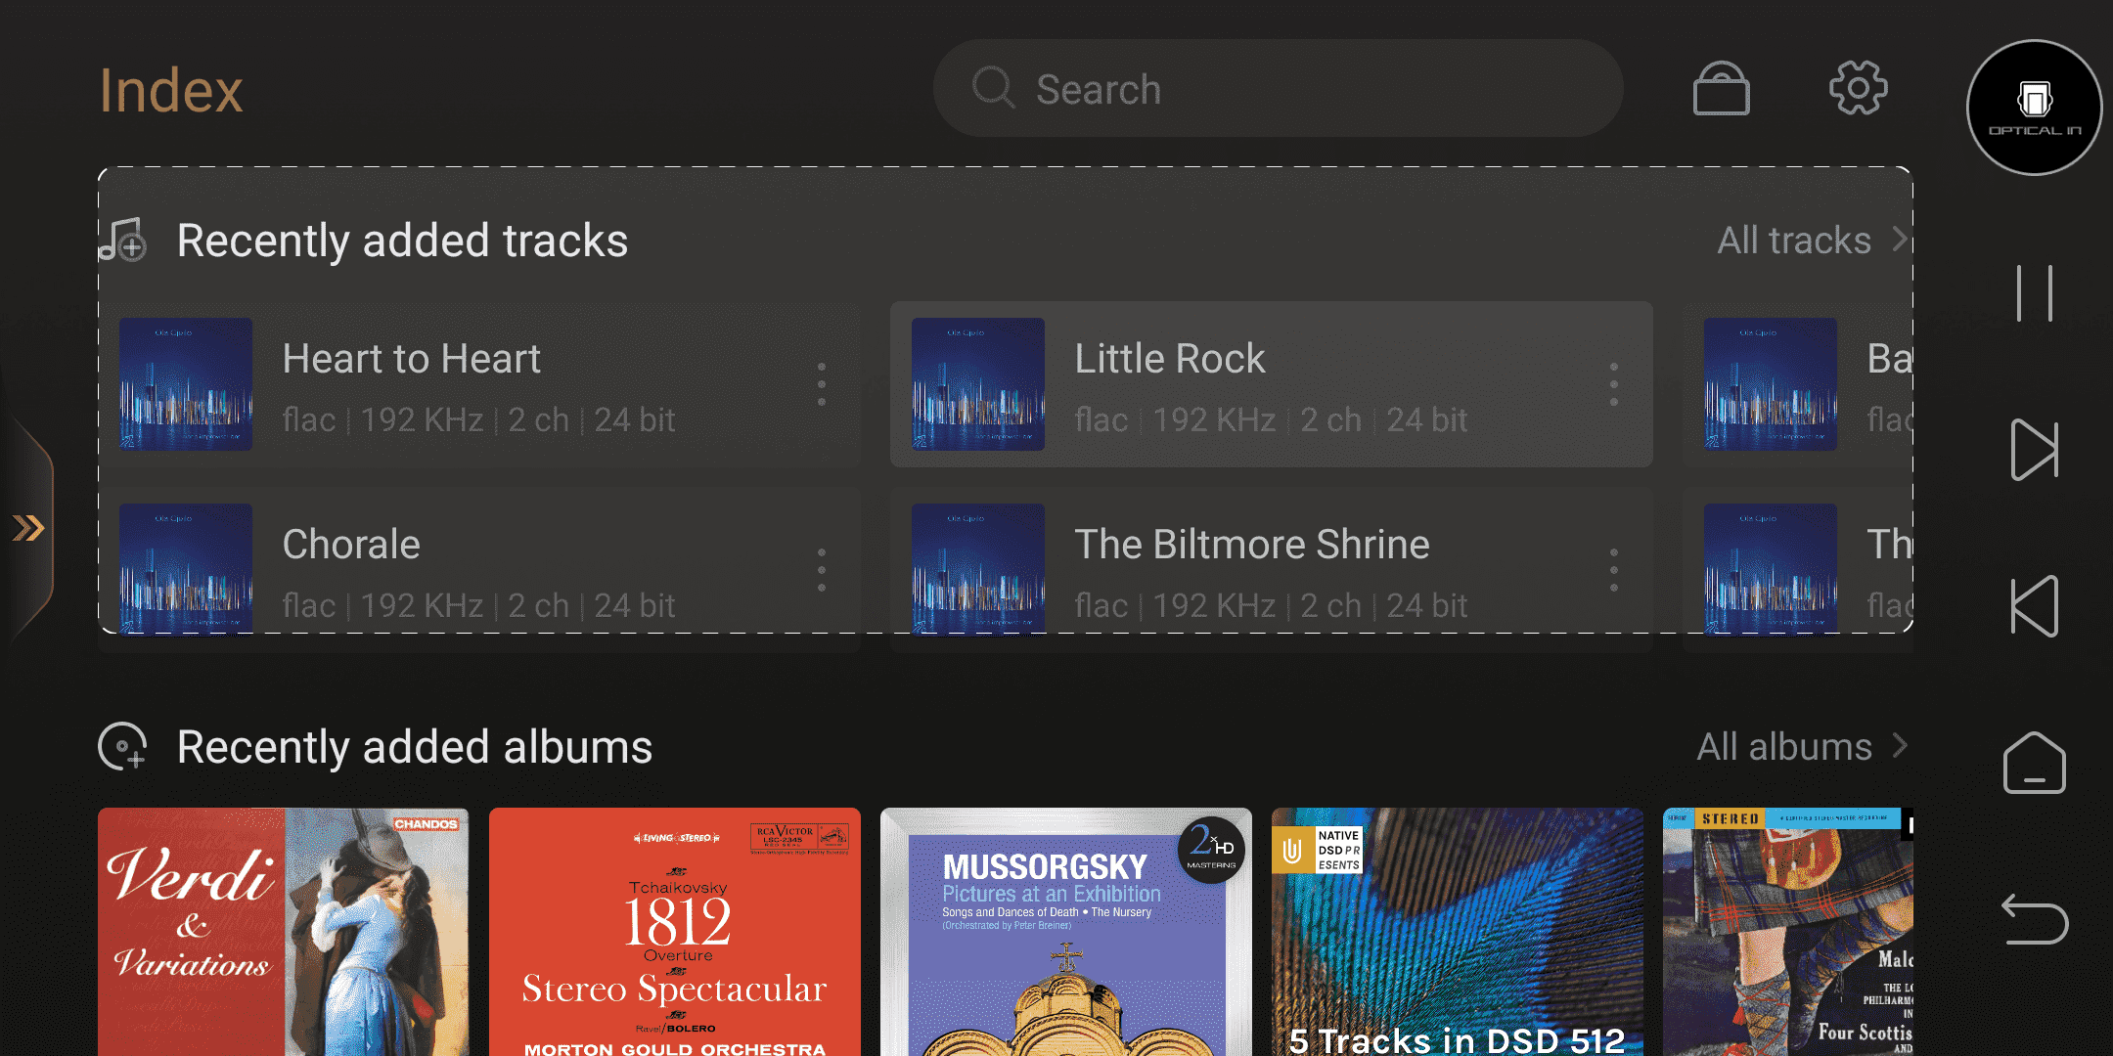The width and height of the screenshot is (2113, 1056).
Task: Open options for The Biltmore Shrine
Action: pyautogui.click(x=1614, y=570)
